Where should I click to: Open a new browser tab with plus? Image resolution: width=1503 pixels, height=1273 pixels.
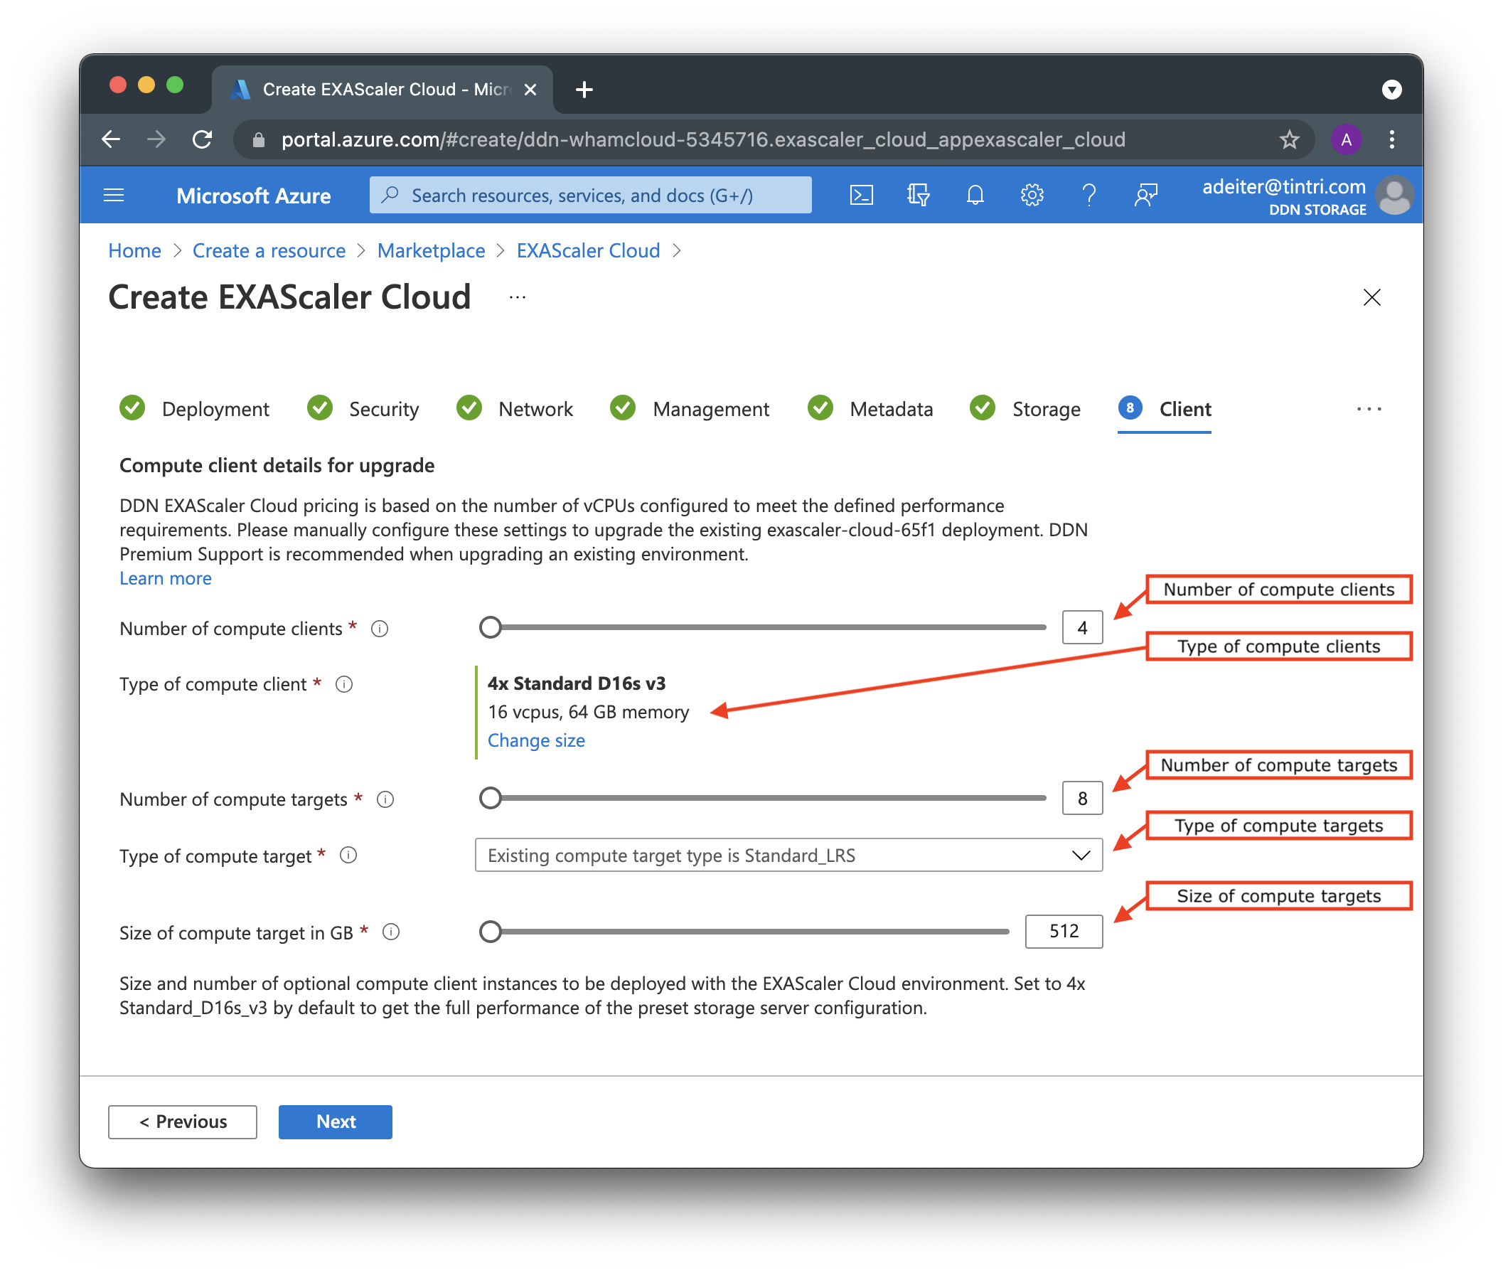(584, 90)
